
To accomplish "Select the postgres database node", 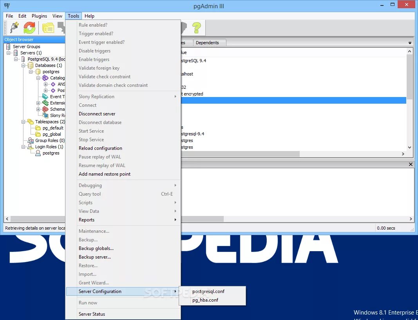I will [51, 72].
